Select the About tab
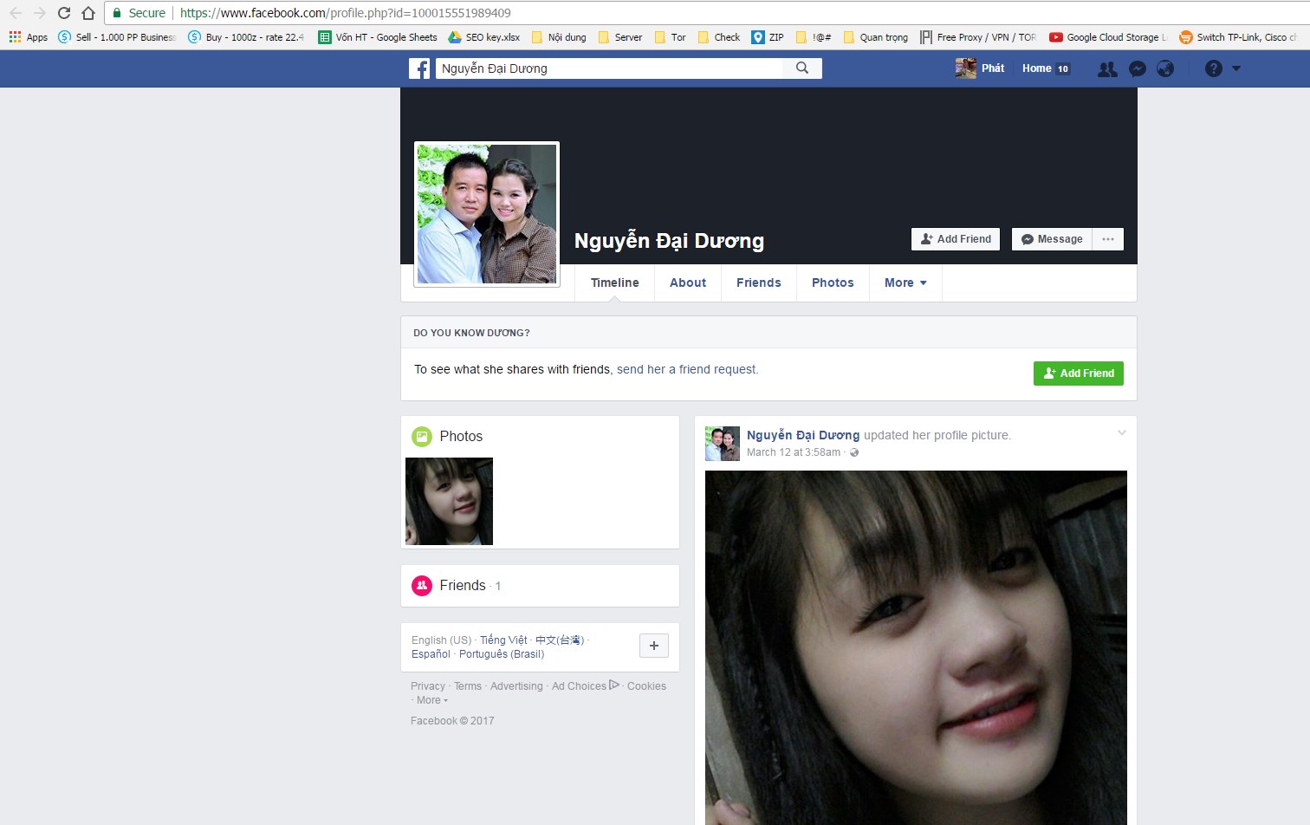Image resolution: width=1310 pixels, height=825 pixels. point(688,283)
